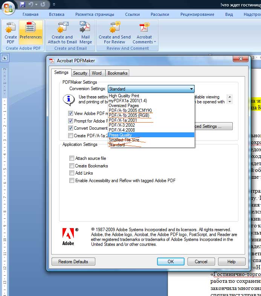Collapse the Conversion Settings combo box arrow
Viewport: 261px width, 296px height.
coord(191,89)
